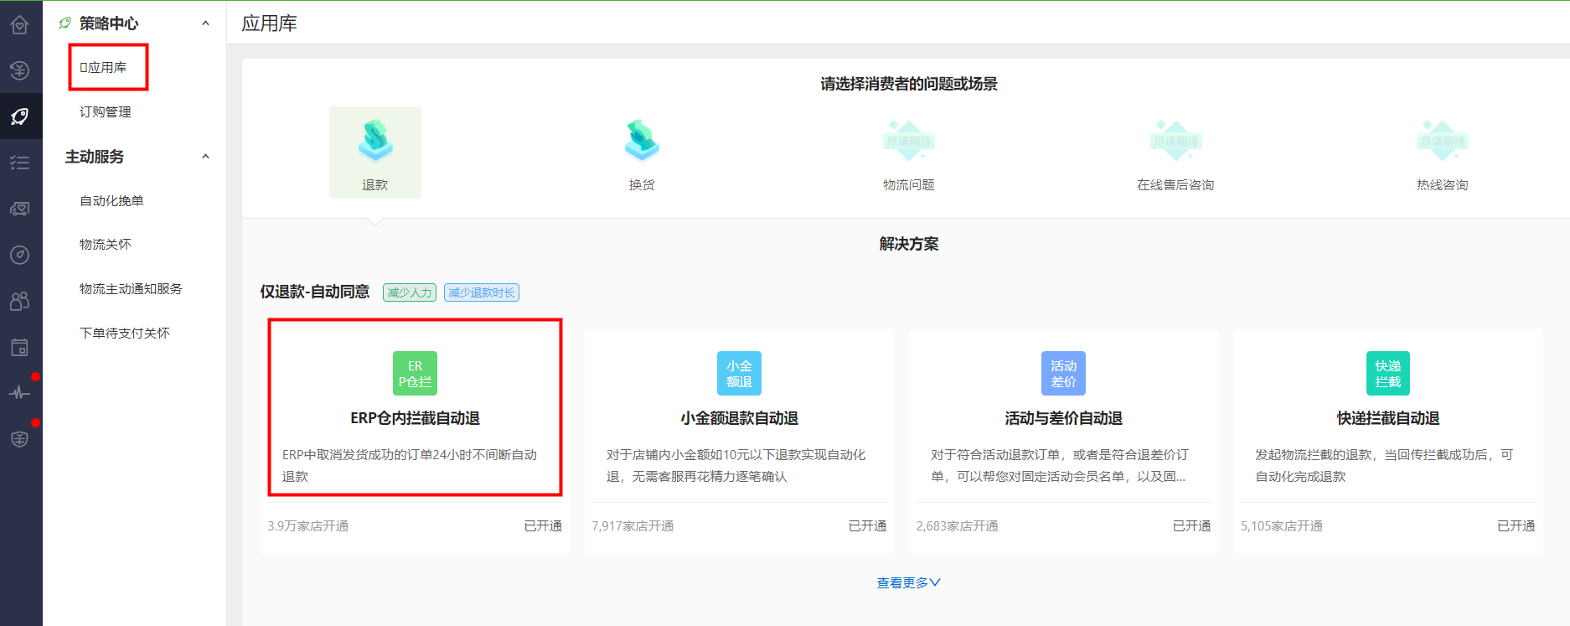Click the 在线售后咨询 coming-soon icon
The height and width of the screenshot is (626, 1570).
[1175, 140]
